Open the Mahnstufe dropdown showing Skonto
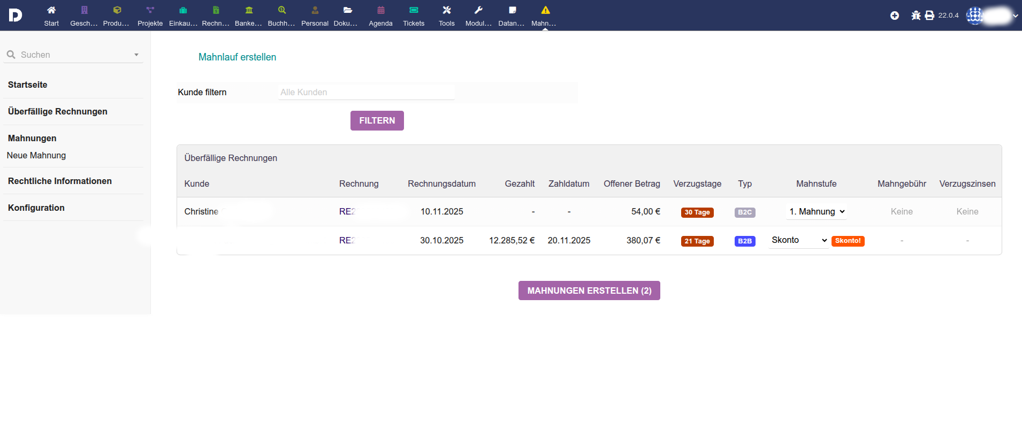The width and height of the screenshot is (1022, 428). click(x=799, y=240)
